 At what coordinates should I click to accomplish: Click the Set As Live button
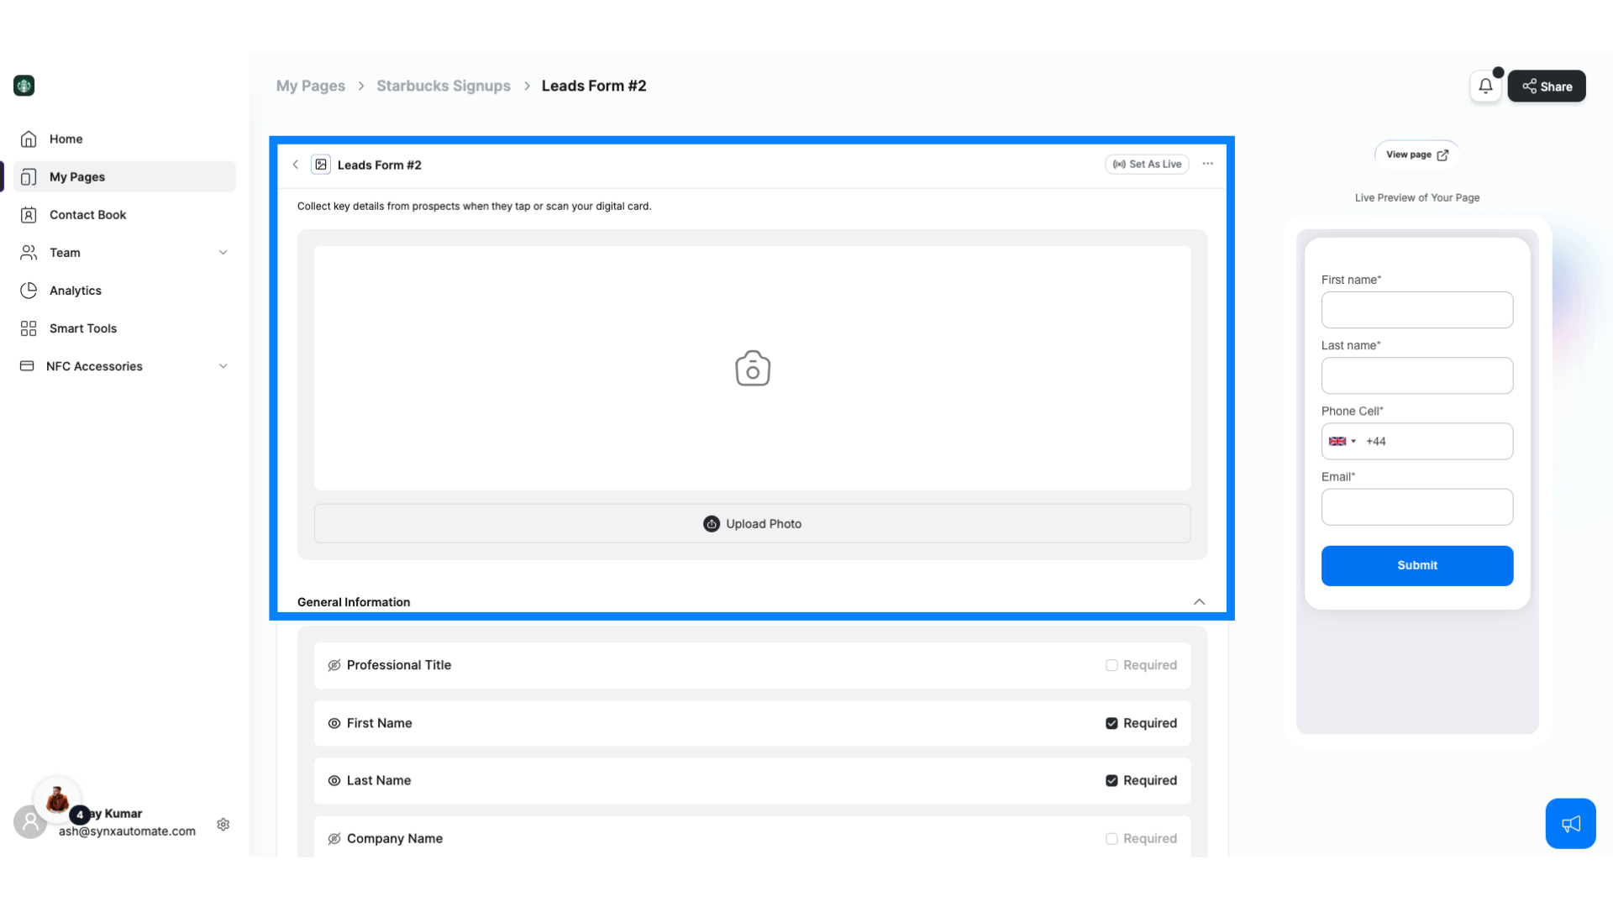1147,164
